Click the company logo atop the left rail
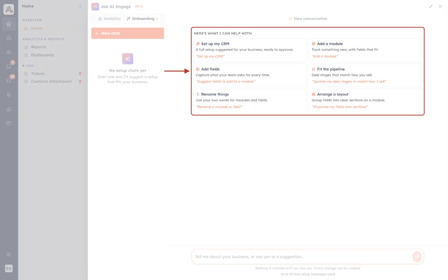448x280 pixels. coord(9,9)
